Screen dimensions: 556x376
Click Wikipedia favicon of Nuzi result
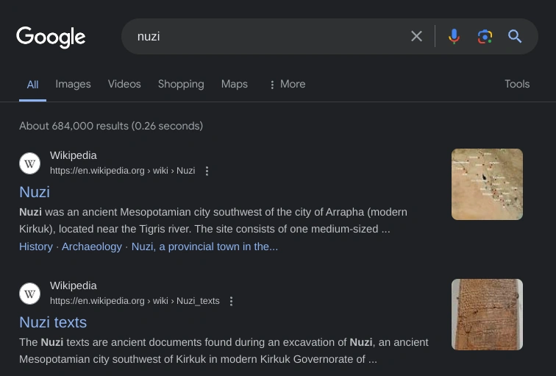[30, 163]
